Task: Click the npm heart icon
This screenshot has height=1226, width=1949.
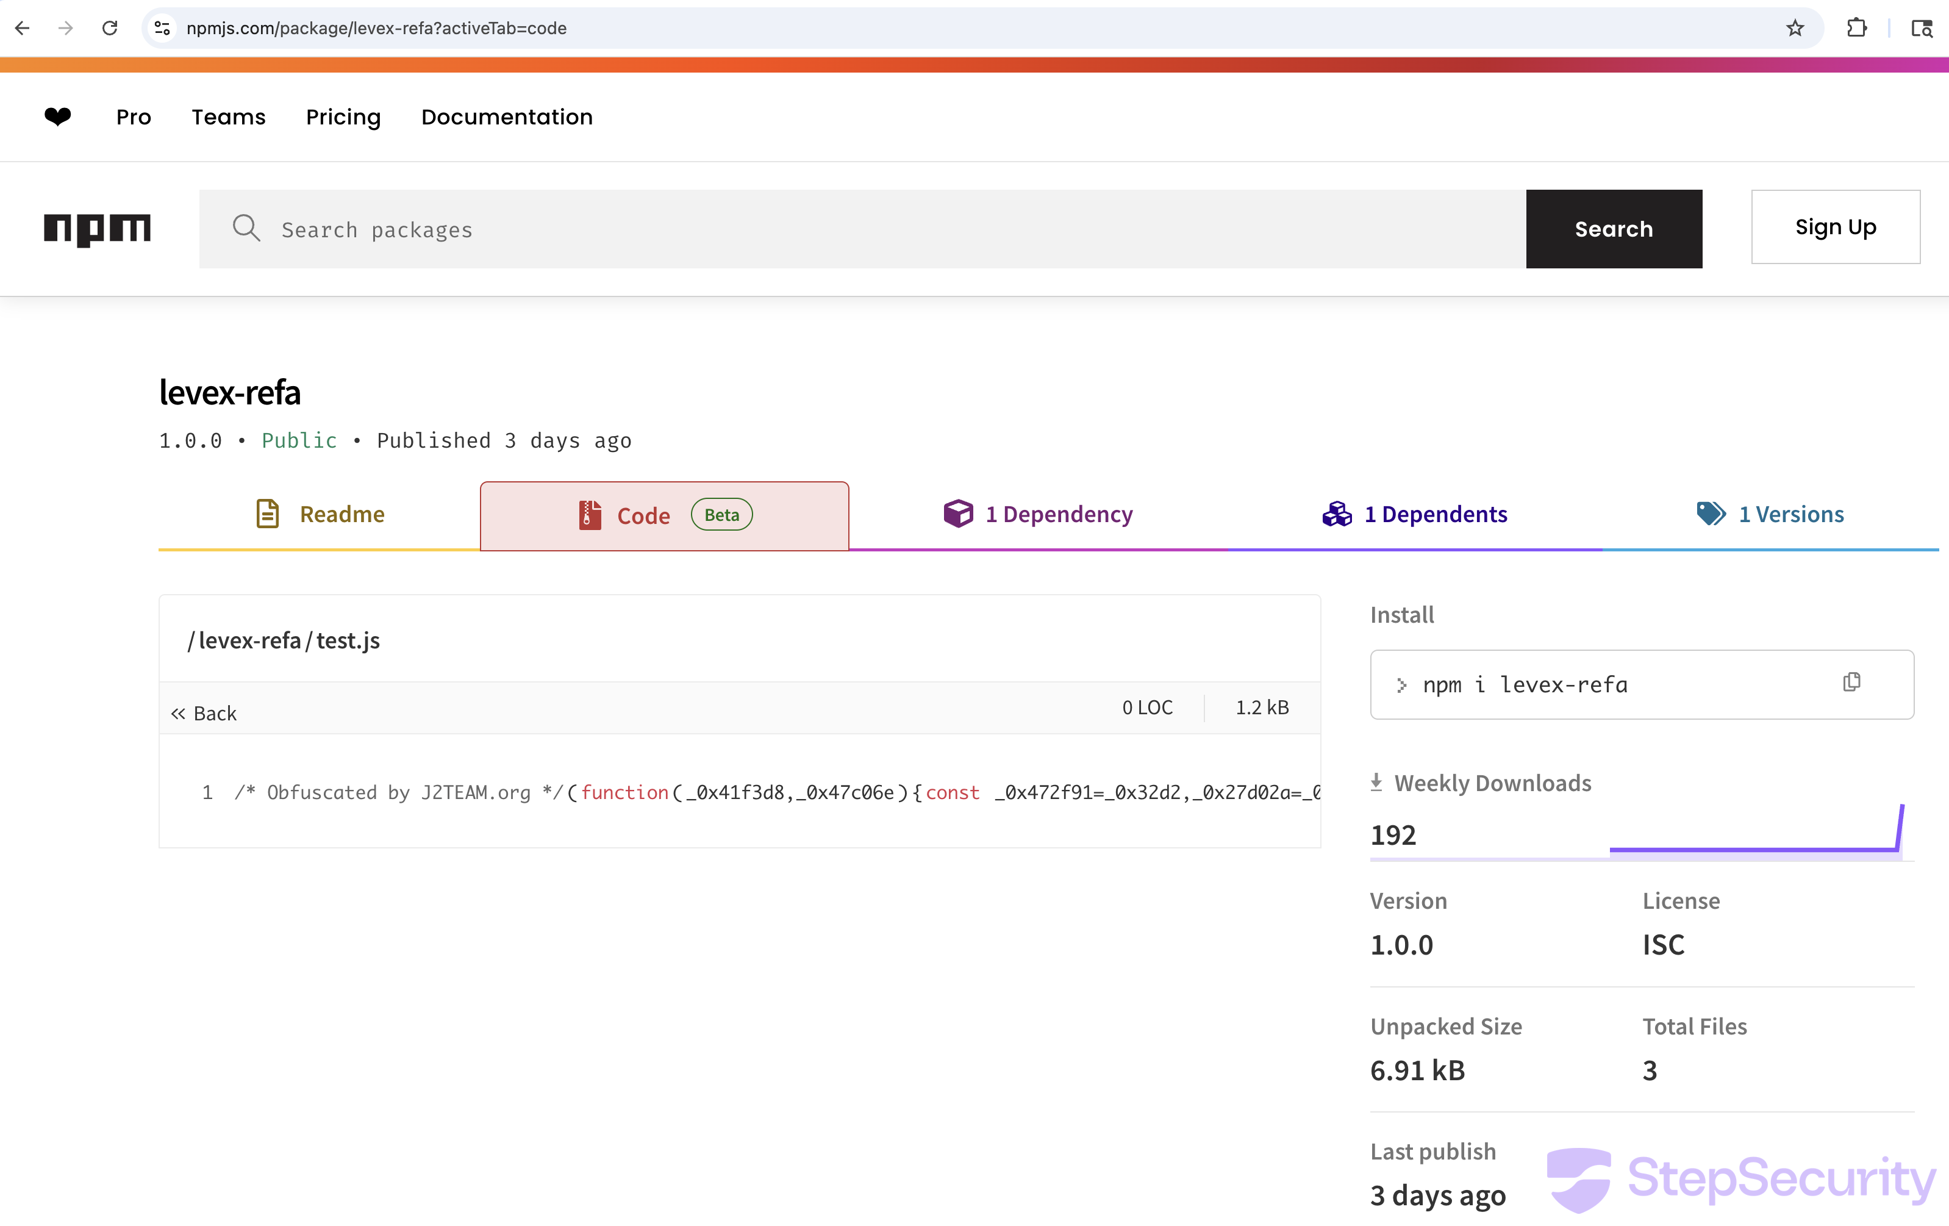Action: point(57,117)
